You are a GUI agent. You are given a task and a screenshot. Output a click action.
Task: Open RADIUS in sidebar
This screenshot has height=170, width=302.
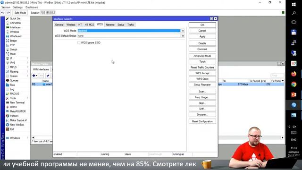point(15,93)
